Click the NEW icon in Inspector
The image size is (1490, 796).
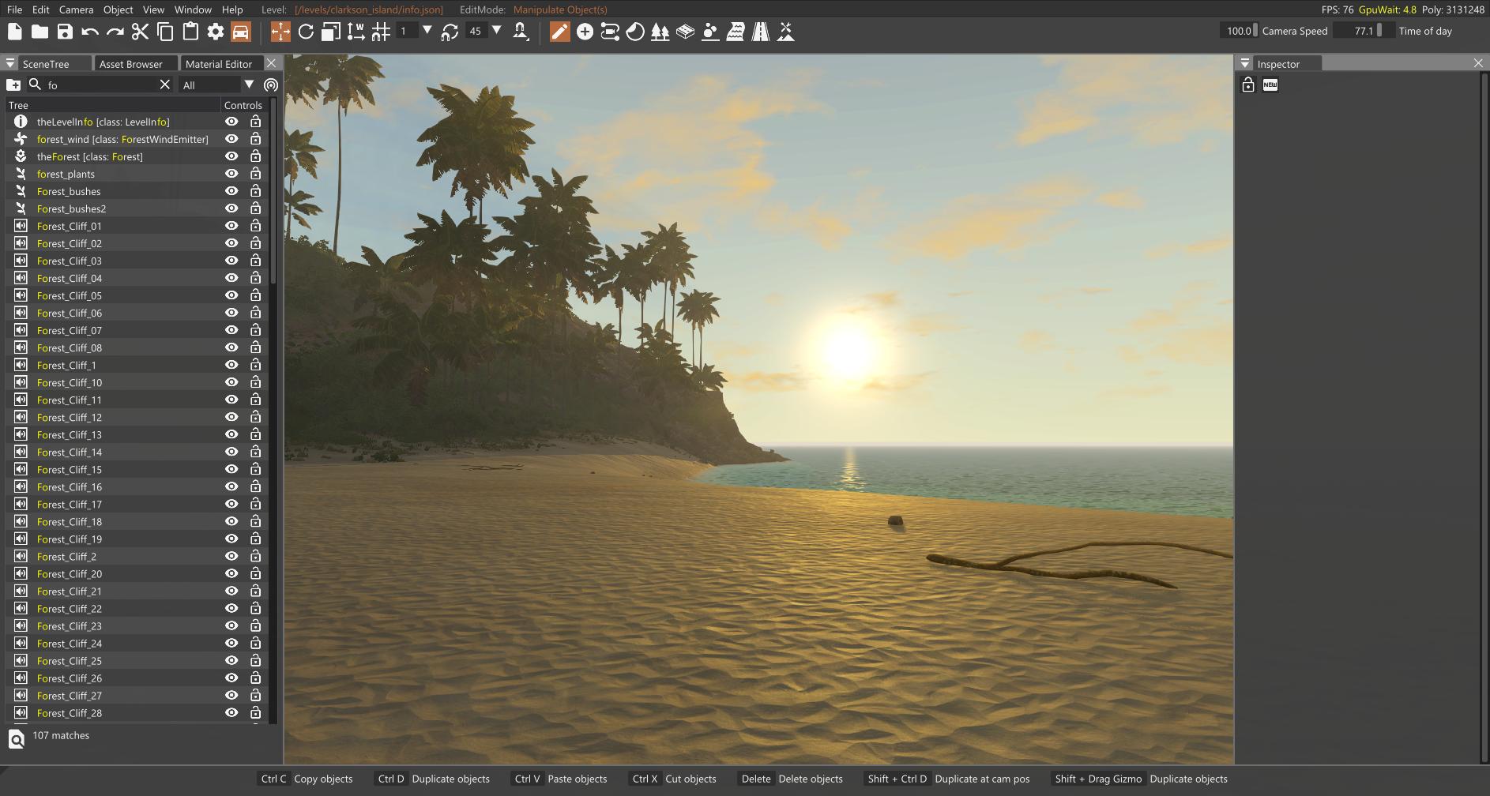point(1270,84)
